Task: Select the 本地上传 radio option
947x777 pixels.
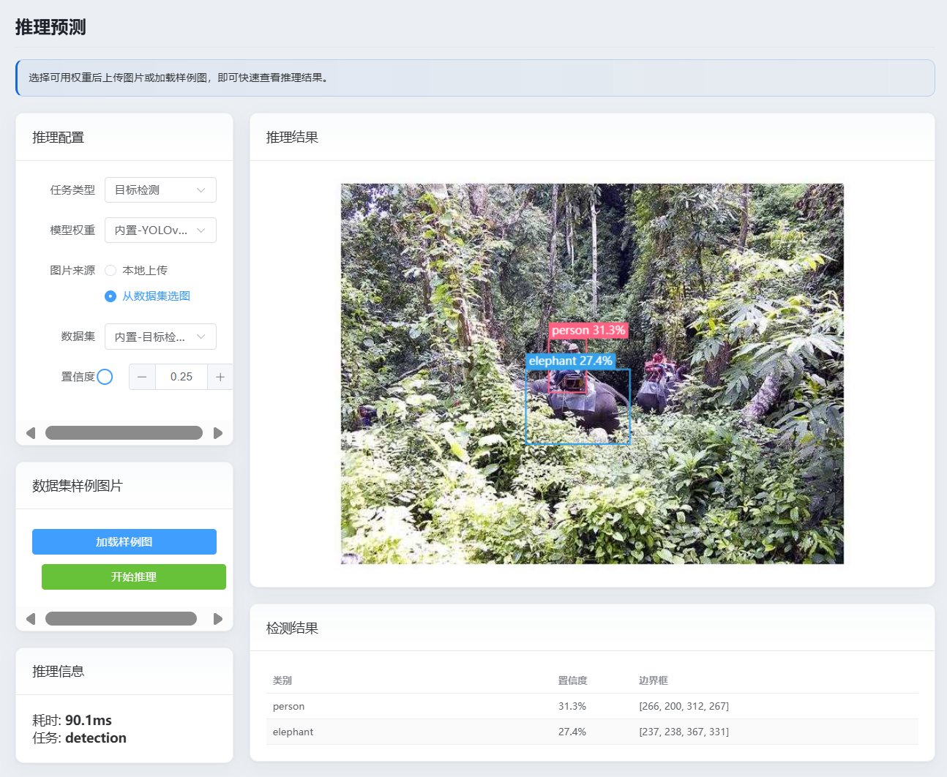Action: 111,271
